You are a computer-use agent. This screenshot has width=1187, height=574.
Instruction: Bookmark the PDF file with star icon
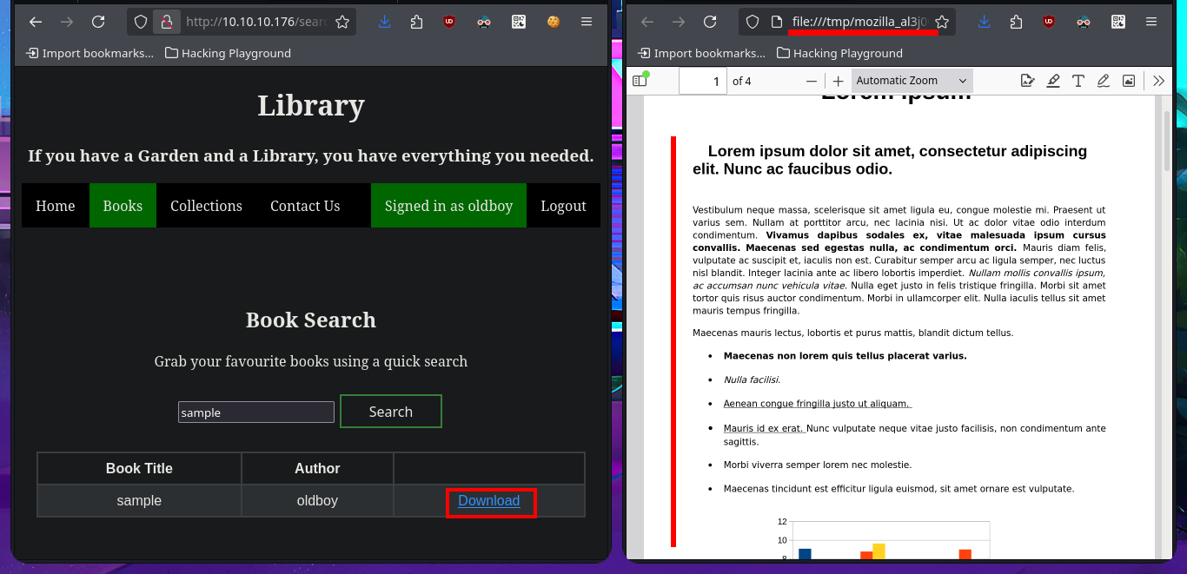(x=942, y=22)
